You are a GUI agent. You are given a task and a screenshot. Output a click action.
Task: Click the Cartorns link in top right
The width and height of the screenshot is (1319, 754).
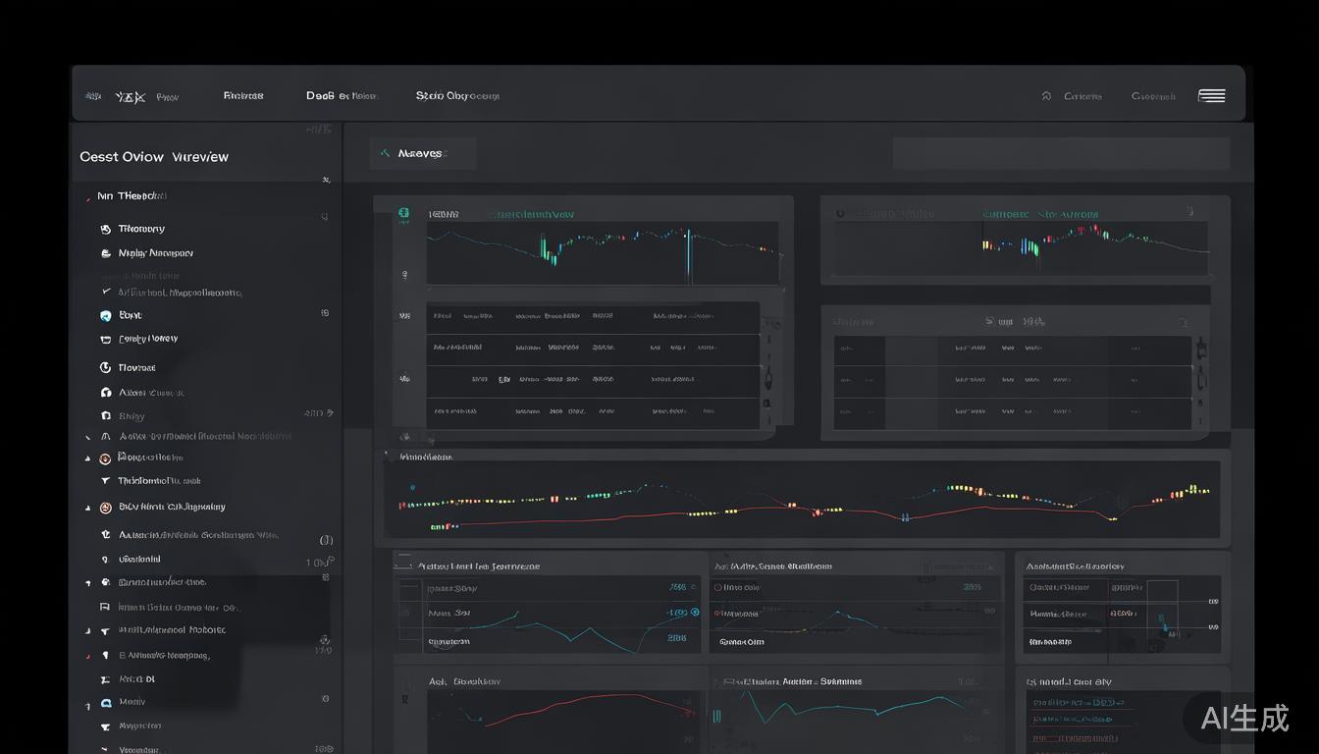point(1082,96)
